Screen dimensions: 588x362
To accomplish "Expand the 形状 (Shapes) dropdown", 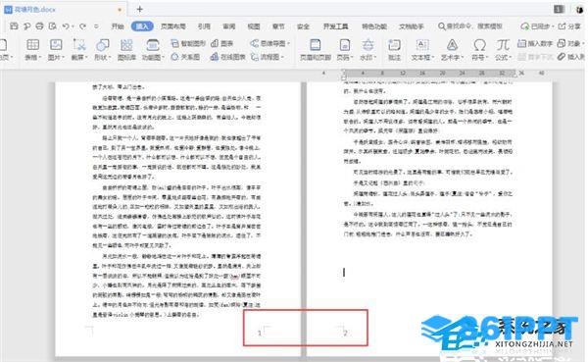I will tap(102, 58).
